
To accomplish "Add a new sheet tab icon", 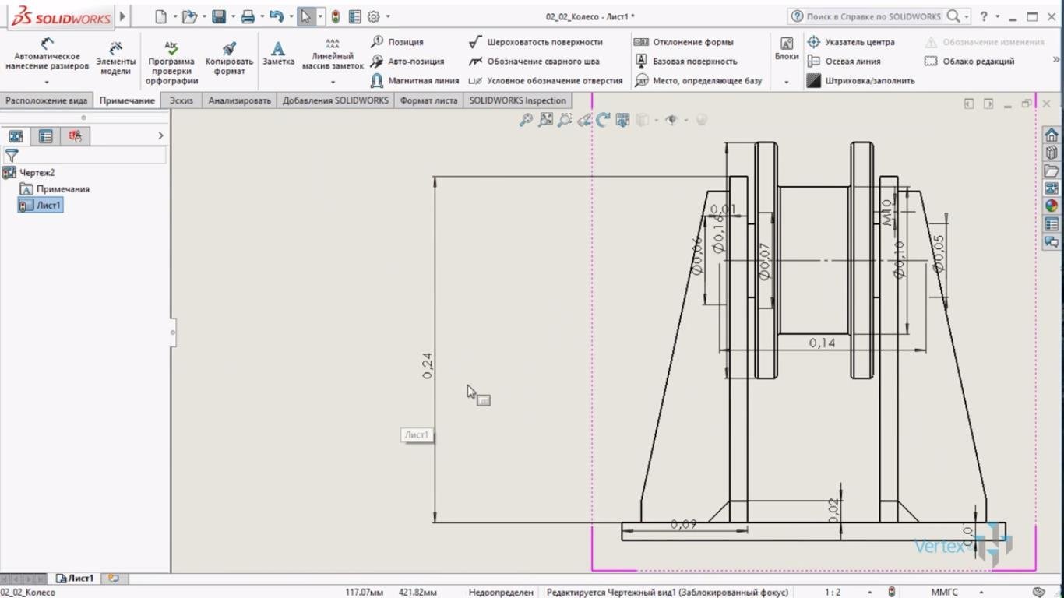I will (x=114, y=579).
